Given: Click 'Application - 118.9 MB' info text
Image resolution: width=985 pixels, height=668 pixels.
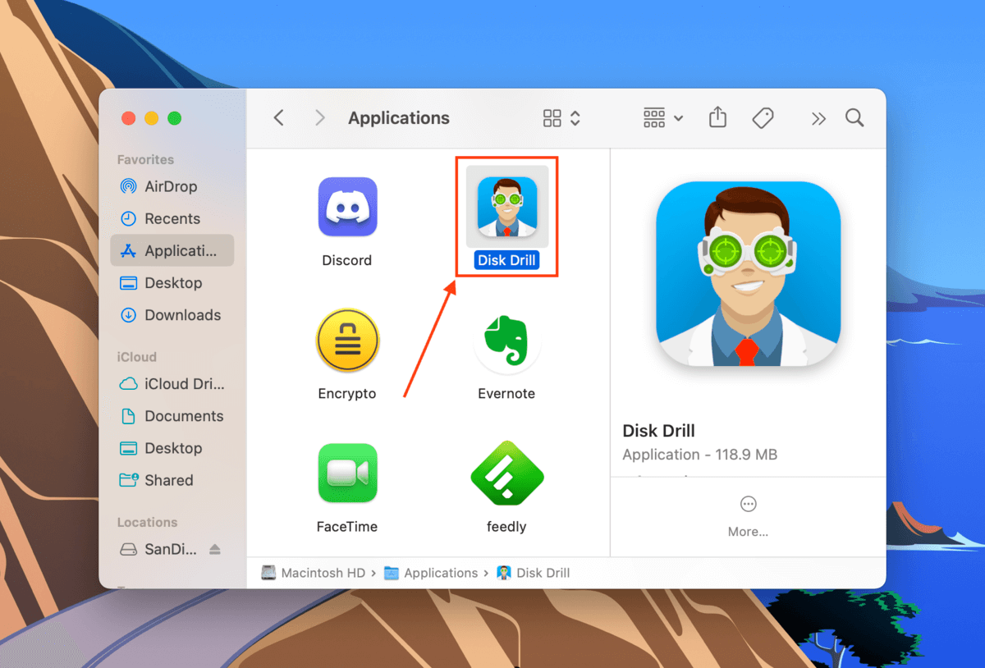Looking at the screenshot, I should [700, 454].
